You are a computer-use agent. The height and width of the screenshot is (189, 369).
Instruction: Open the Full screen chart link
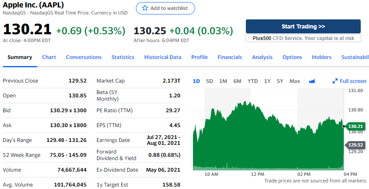pos(352,81)
